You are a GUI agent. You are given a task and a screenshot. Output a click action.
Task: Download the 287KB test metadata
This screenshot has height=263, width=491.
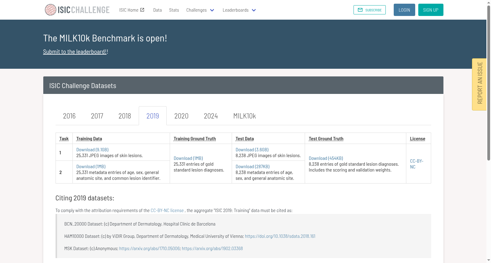click(x=253, y=167)
